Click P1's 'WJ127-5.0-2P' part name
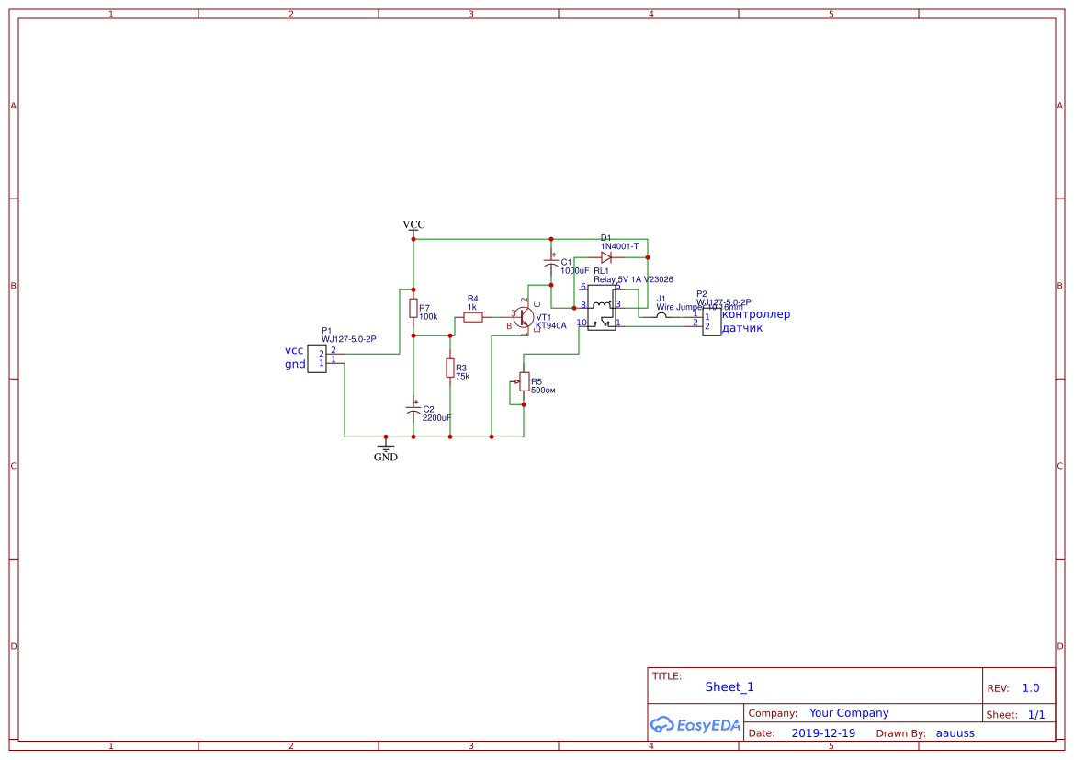The width and height of the screenshot is (1074, 760). [x=348, y=339]
